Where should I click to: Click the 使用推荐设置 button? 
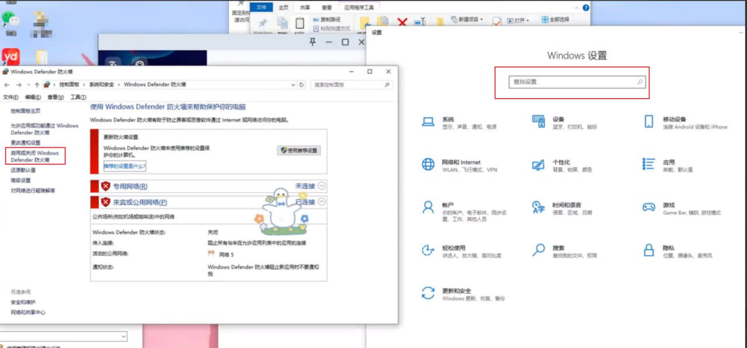pos(299,150)
